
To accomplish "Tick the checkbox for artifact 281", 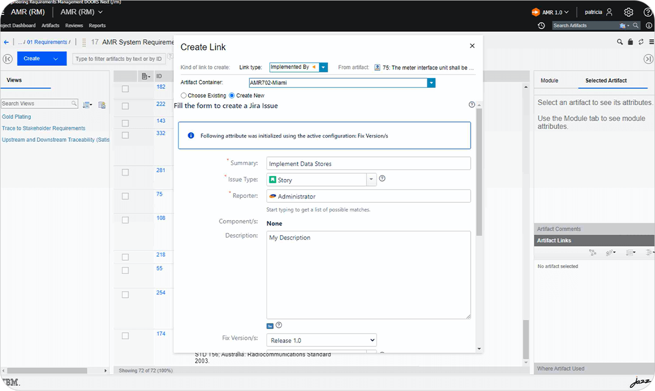I will tap(125, 173).
